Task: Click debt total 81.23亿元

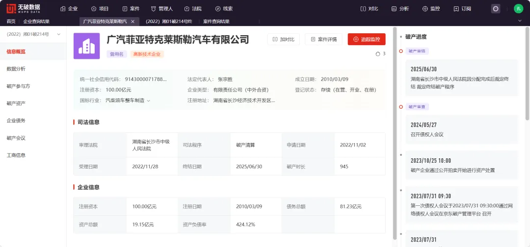Action: coord(350,206)
